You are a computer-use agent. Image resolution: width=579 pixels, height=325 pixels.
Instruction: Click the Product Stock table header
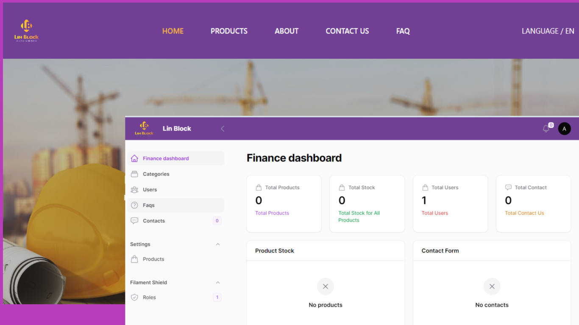(x=275, y=251)
